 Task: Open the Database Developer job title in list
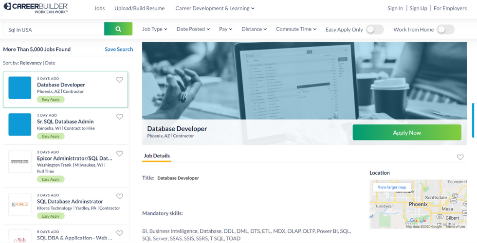tap(61, 85)
